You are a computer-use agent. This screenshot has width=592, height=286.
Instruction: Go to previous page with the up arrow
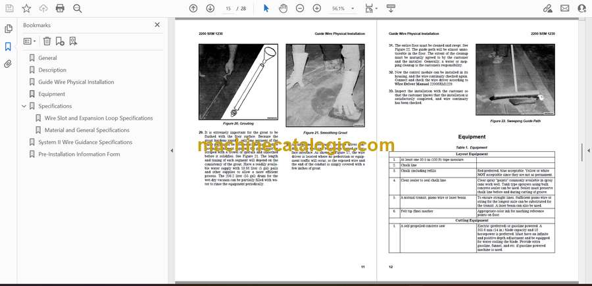[193, 9]
